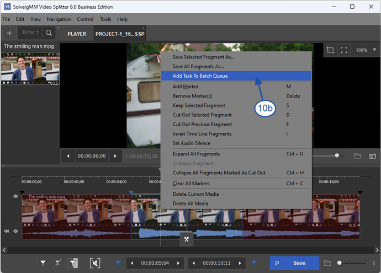Screen dimensions: 381x273
Task: Open the Control menu
Action: click(85, 19)
